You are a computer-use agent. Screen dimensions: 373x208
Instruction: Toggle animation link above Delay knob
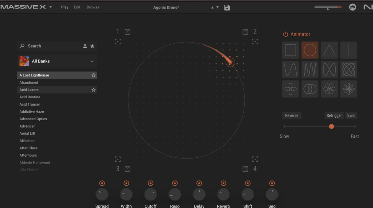pos(199,183)
